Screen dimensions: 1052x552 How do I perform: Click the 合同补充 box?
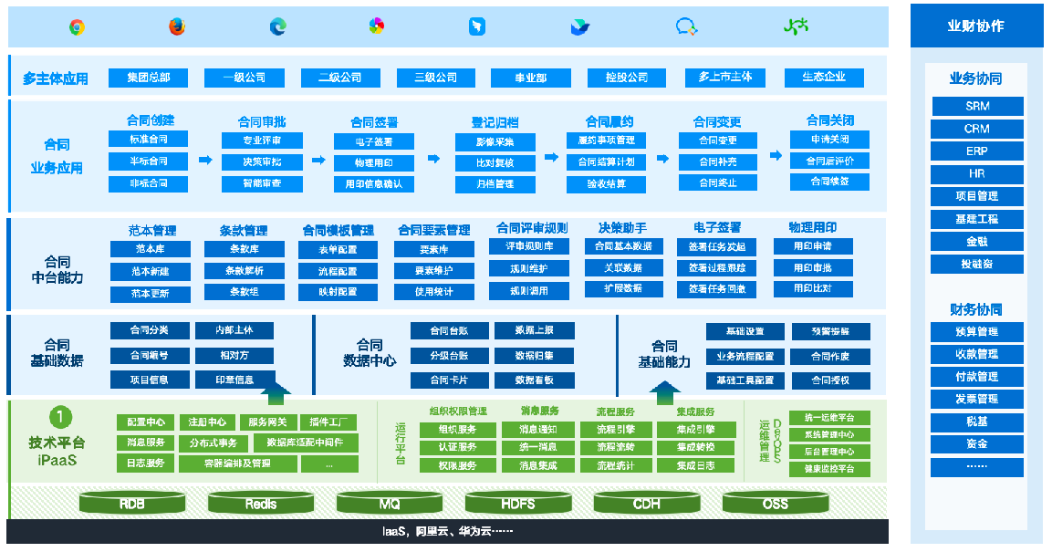[718, 162]
